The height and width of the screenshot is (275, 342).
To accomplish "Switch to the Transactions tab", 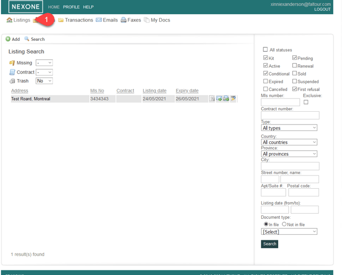I will tap(79, 20).
